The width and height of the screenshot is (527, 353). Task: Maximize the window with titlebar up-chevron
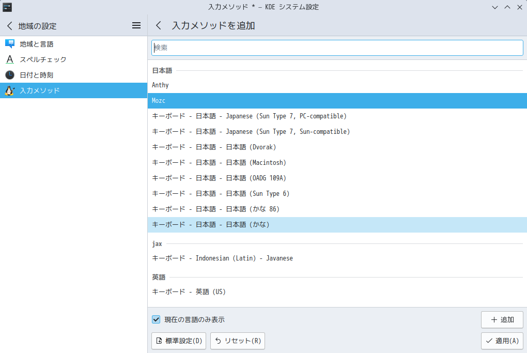507,7
